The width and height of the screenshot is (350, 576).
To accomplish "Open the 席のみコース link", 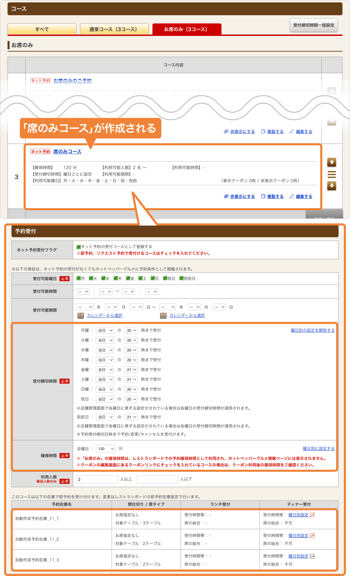I will (67, 151).
